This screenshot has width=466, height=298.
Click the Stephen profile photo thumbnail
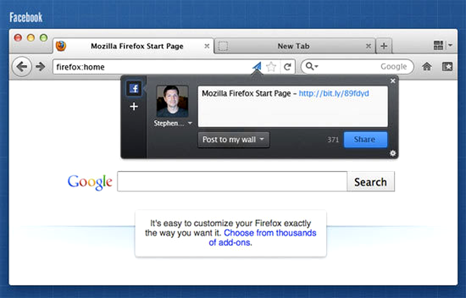tap(172, 101)
